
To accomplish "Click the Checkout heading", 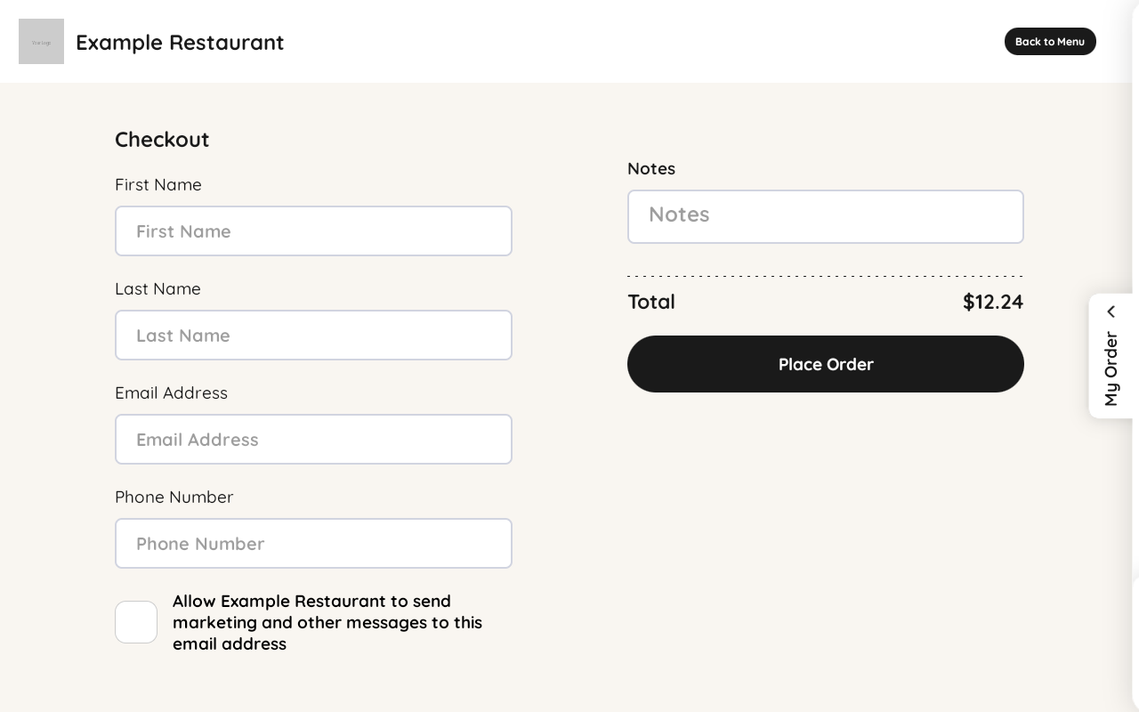I will coord(162,140).
